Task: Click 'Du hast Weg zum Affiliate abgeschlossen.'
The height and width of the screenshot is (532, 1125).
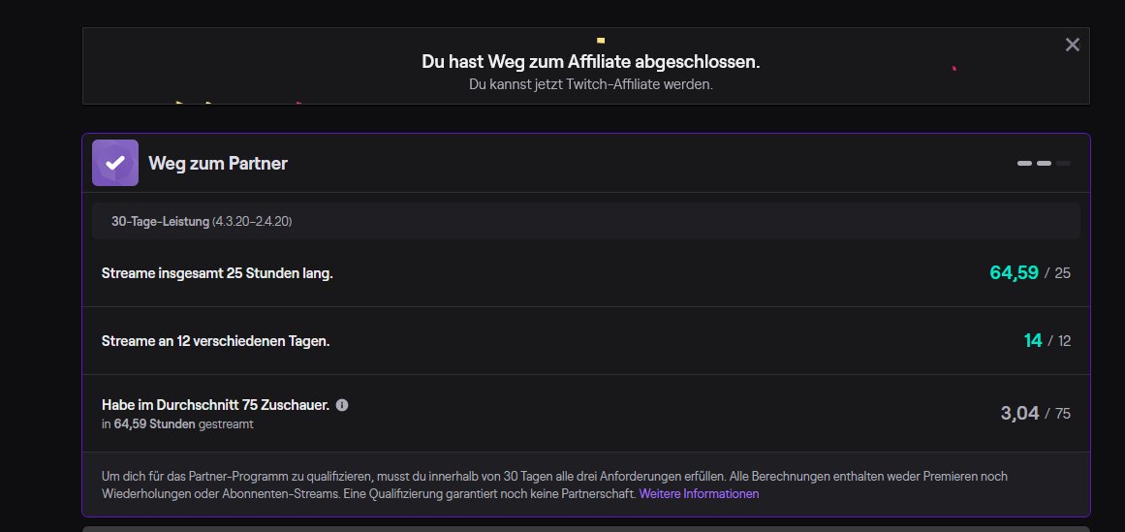Action: click(590, 62)
